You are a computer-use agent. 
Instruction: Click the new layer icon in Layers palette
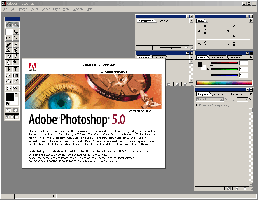click(x=237, y=189)
